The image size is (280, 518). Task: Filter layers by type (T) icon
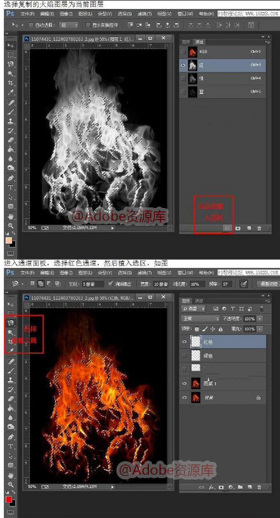click(x=232, y=309)
